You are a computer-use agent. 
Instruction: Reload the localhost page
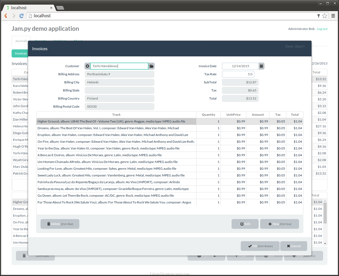click(22, 16)
